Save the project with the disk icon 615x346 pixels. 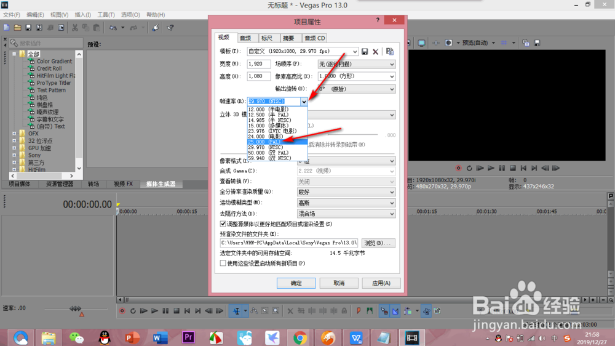pyautogui.click(x=28, y=28)
